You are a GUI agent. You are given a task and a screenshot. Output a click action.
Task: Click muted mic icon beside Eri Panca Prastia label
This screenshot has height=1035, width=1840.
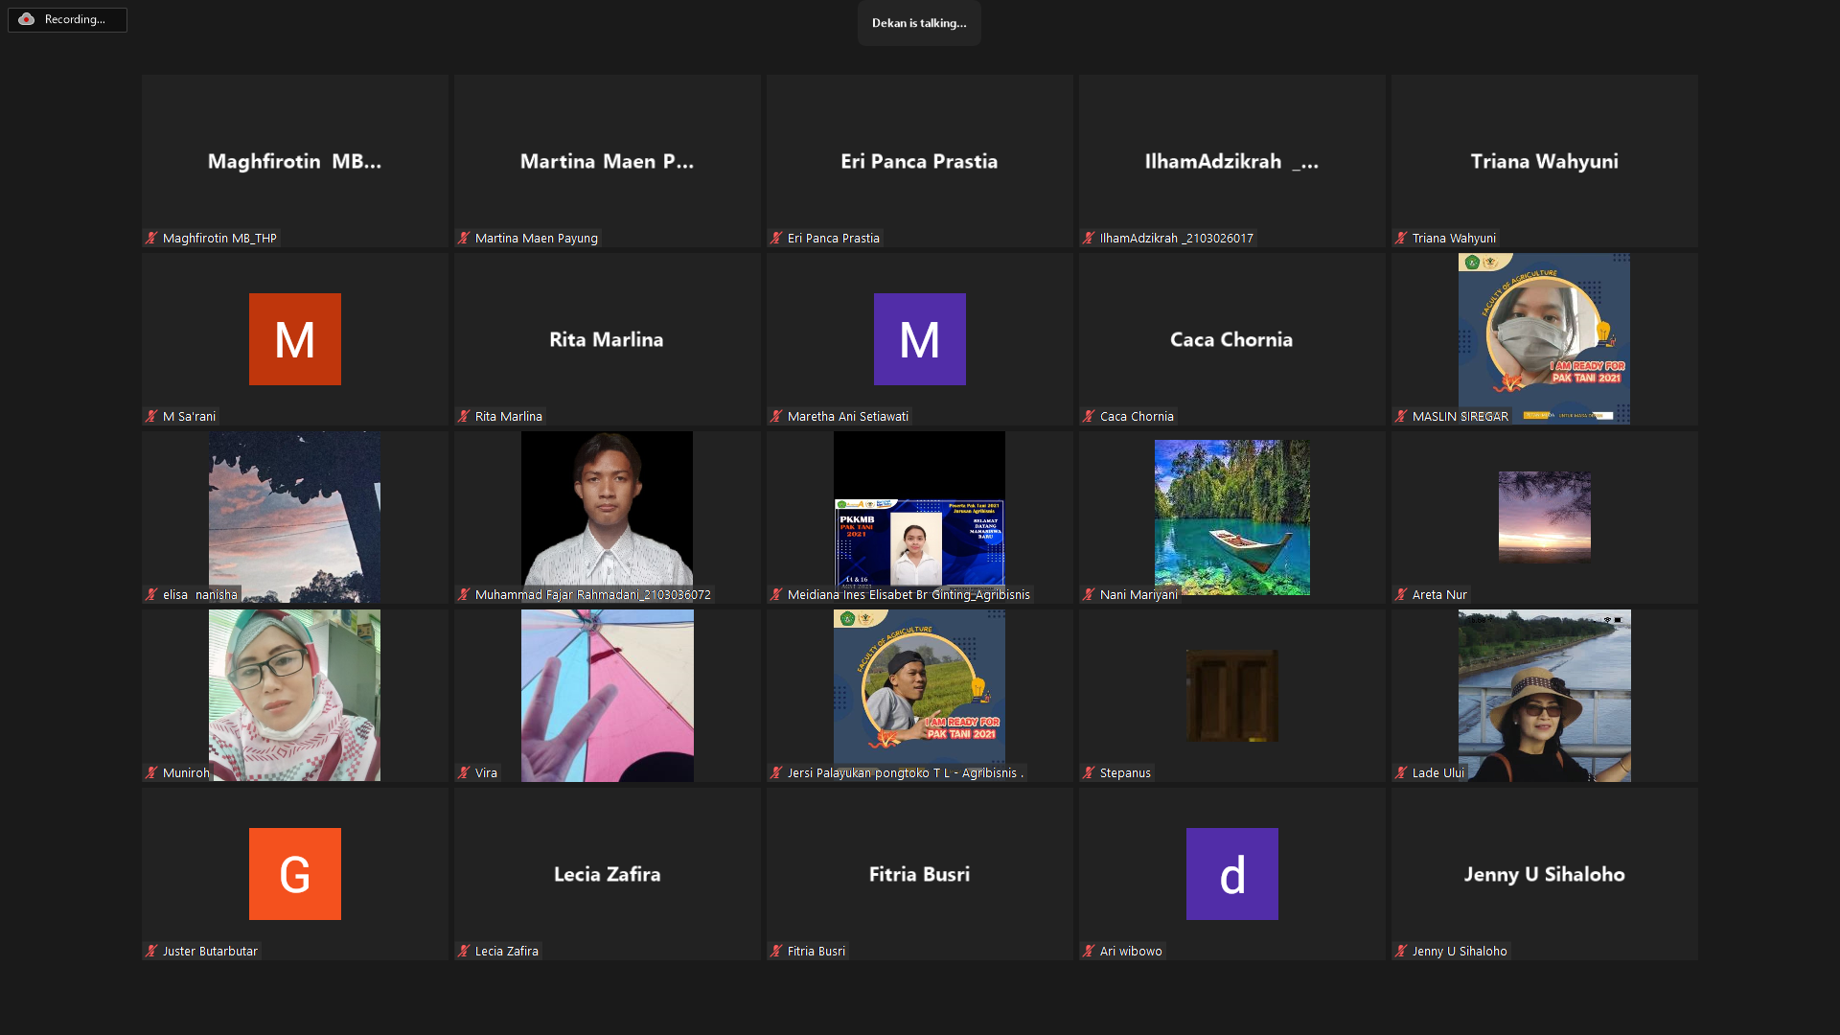[776, 238]
